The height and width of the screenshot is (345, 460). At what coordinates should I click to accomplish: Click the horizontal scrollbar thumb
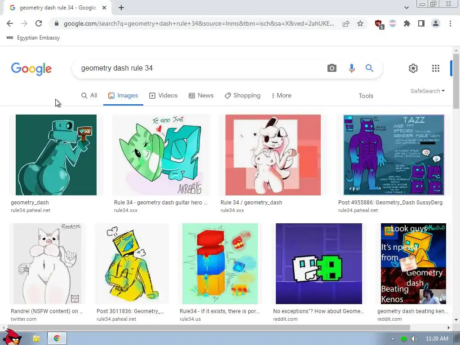point(208,327)
